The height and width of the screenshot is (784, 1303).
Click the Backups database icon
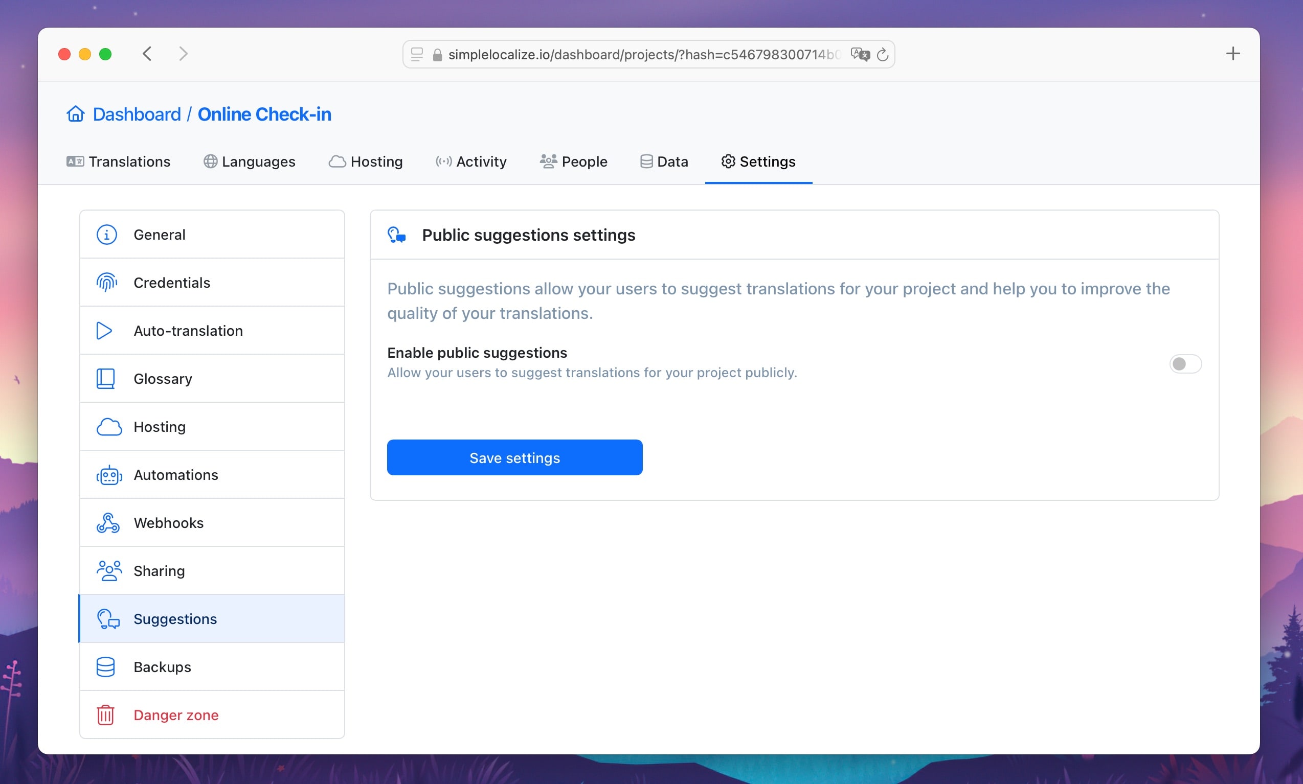pos(106,667)
